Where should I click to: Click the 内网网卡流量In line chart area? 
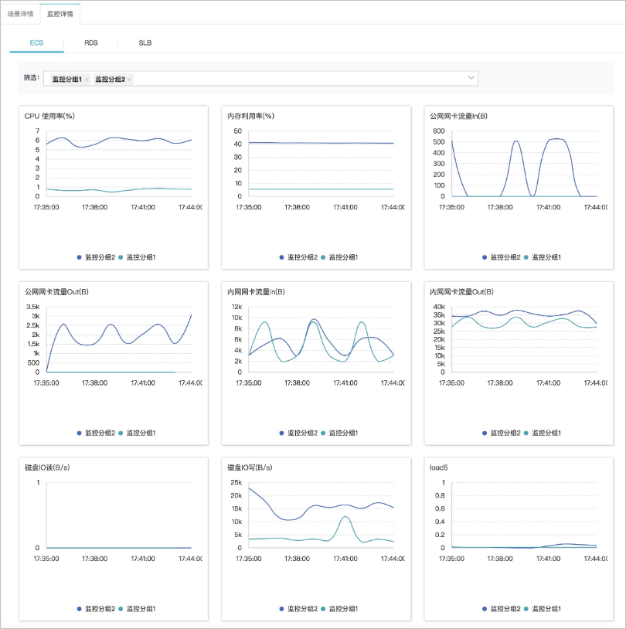(321, 339)
